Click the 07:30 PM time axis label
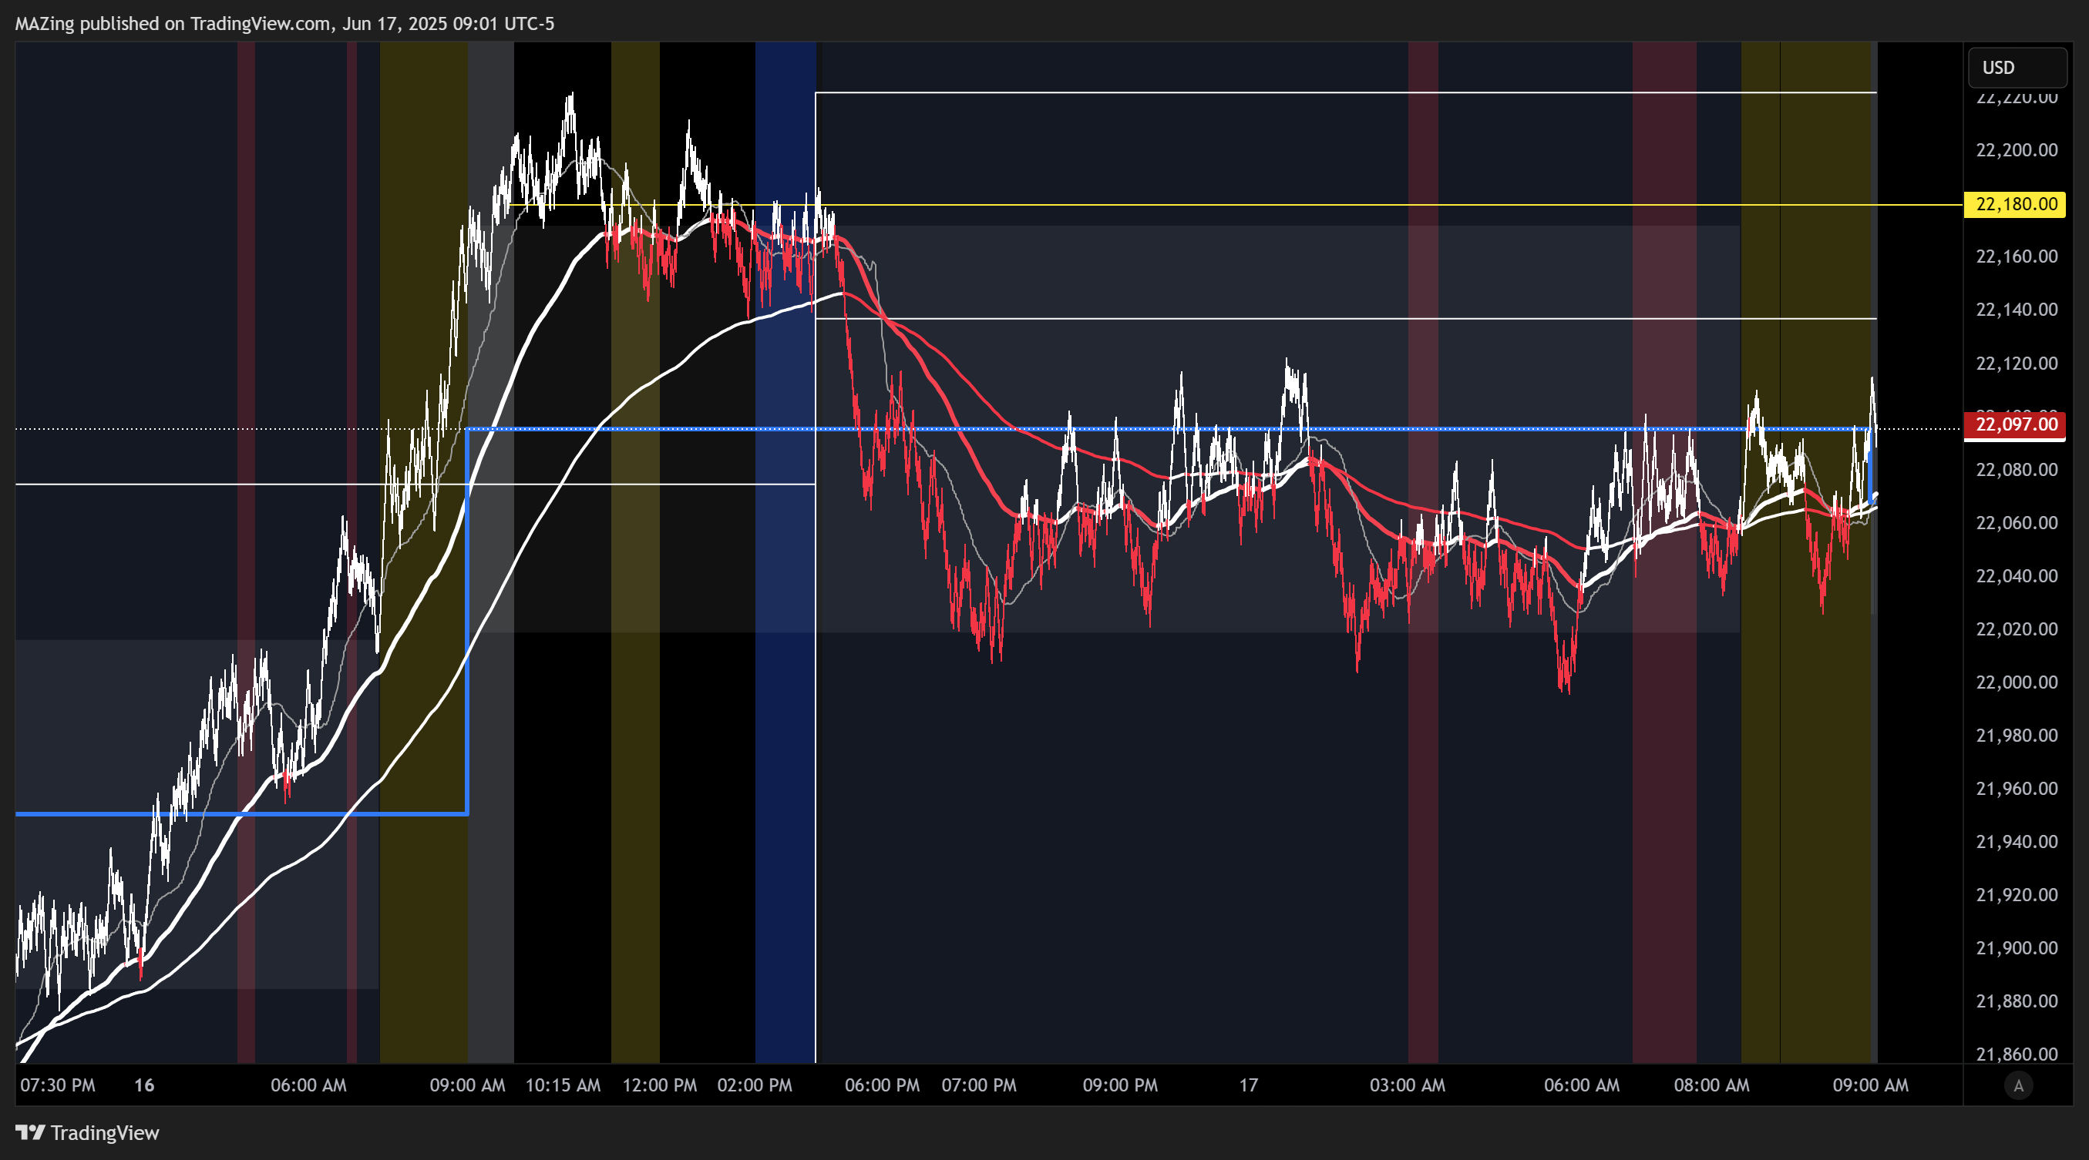Image resolution: width=2089 pixels, height=1160 pixels. coord(58,1085)
